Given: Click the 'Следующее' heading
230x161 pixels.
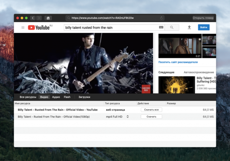Looking at the screenshot, I should (166, 72).
